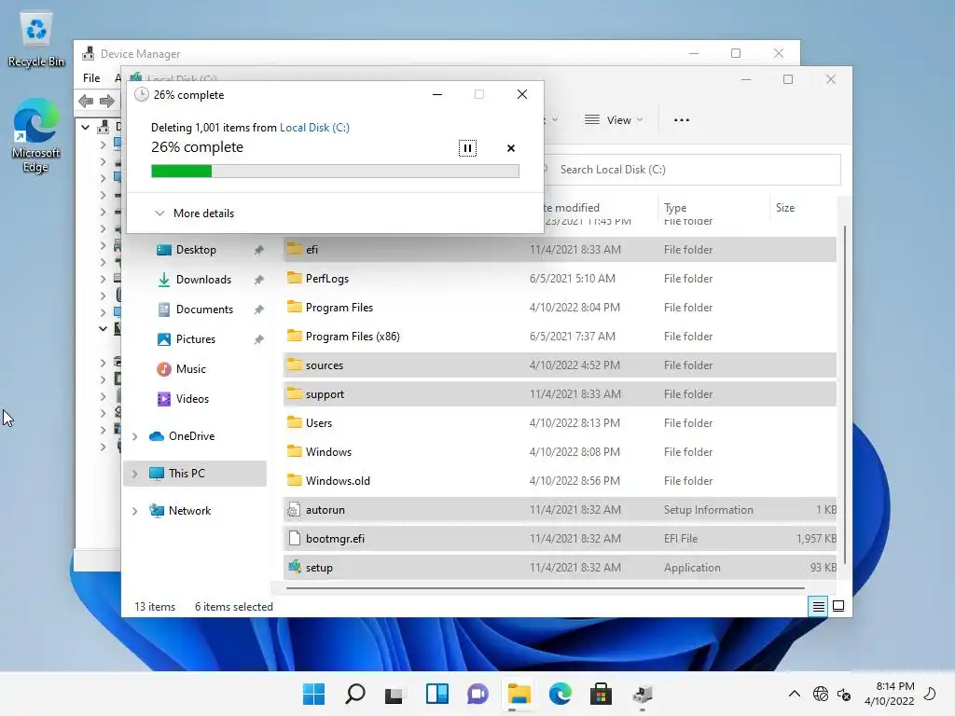Screen dimensions: 955x716
Task: Select the Program Files (x86) folder icon
Action: [295, 336]
